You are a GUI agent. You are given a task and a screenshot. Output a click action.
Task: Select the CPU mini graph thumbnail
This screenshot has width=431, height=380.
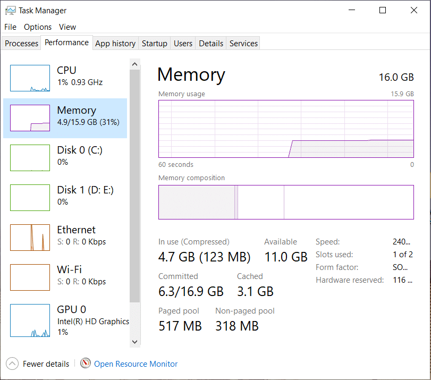(x=31, y=78)
